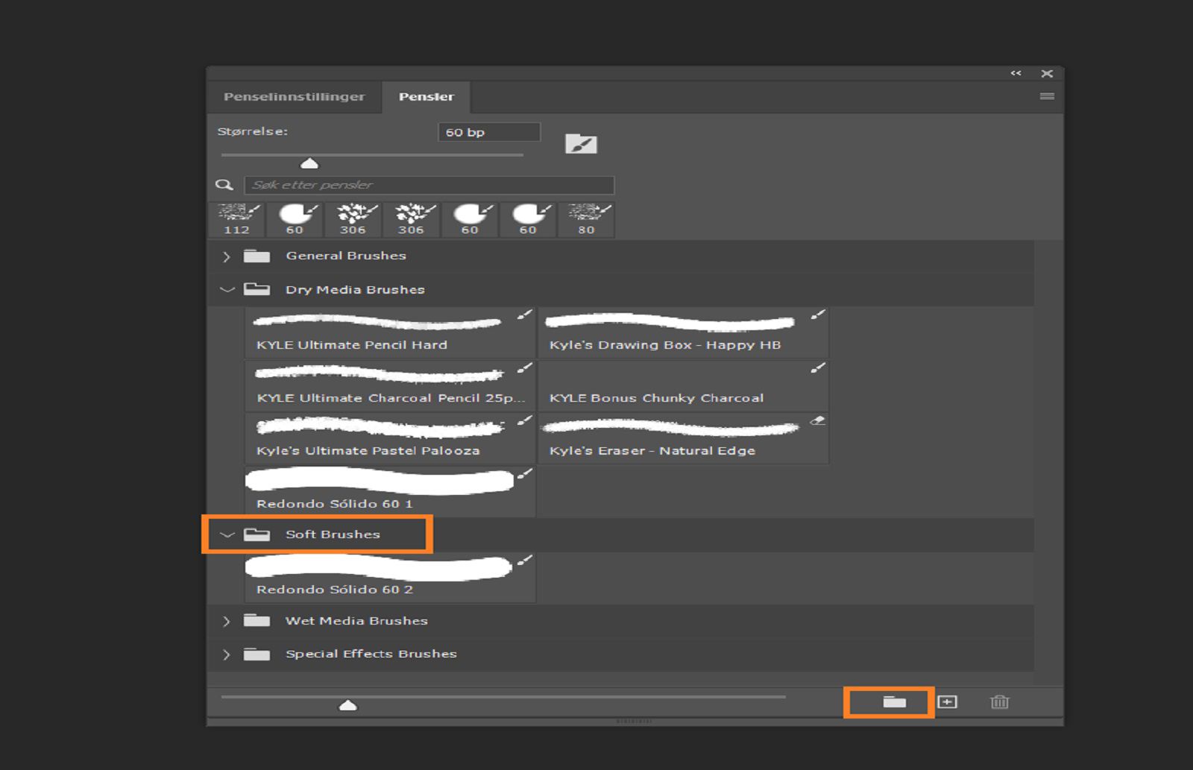1193x770 pixels.
Task: Click the 'Special Effects Brushes' group label
Action: click(x=371, y=654)
